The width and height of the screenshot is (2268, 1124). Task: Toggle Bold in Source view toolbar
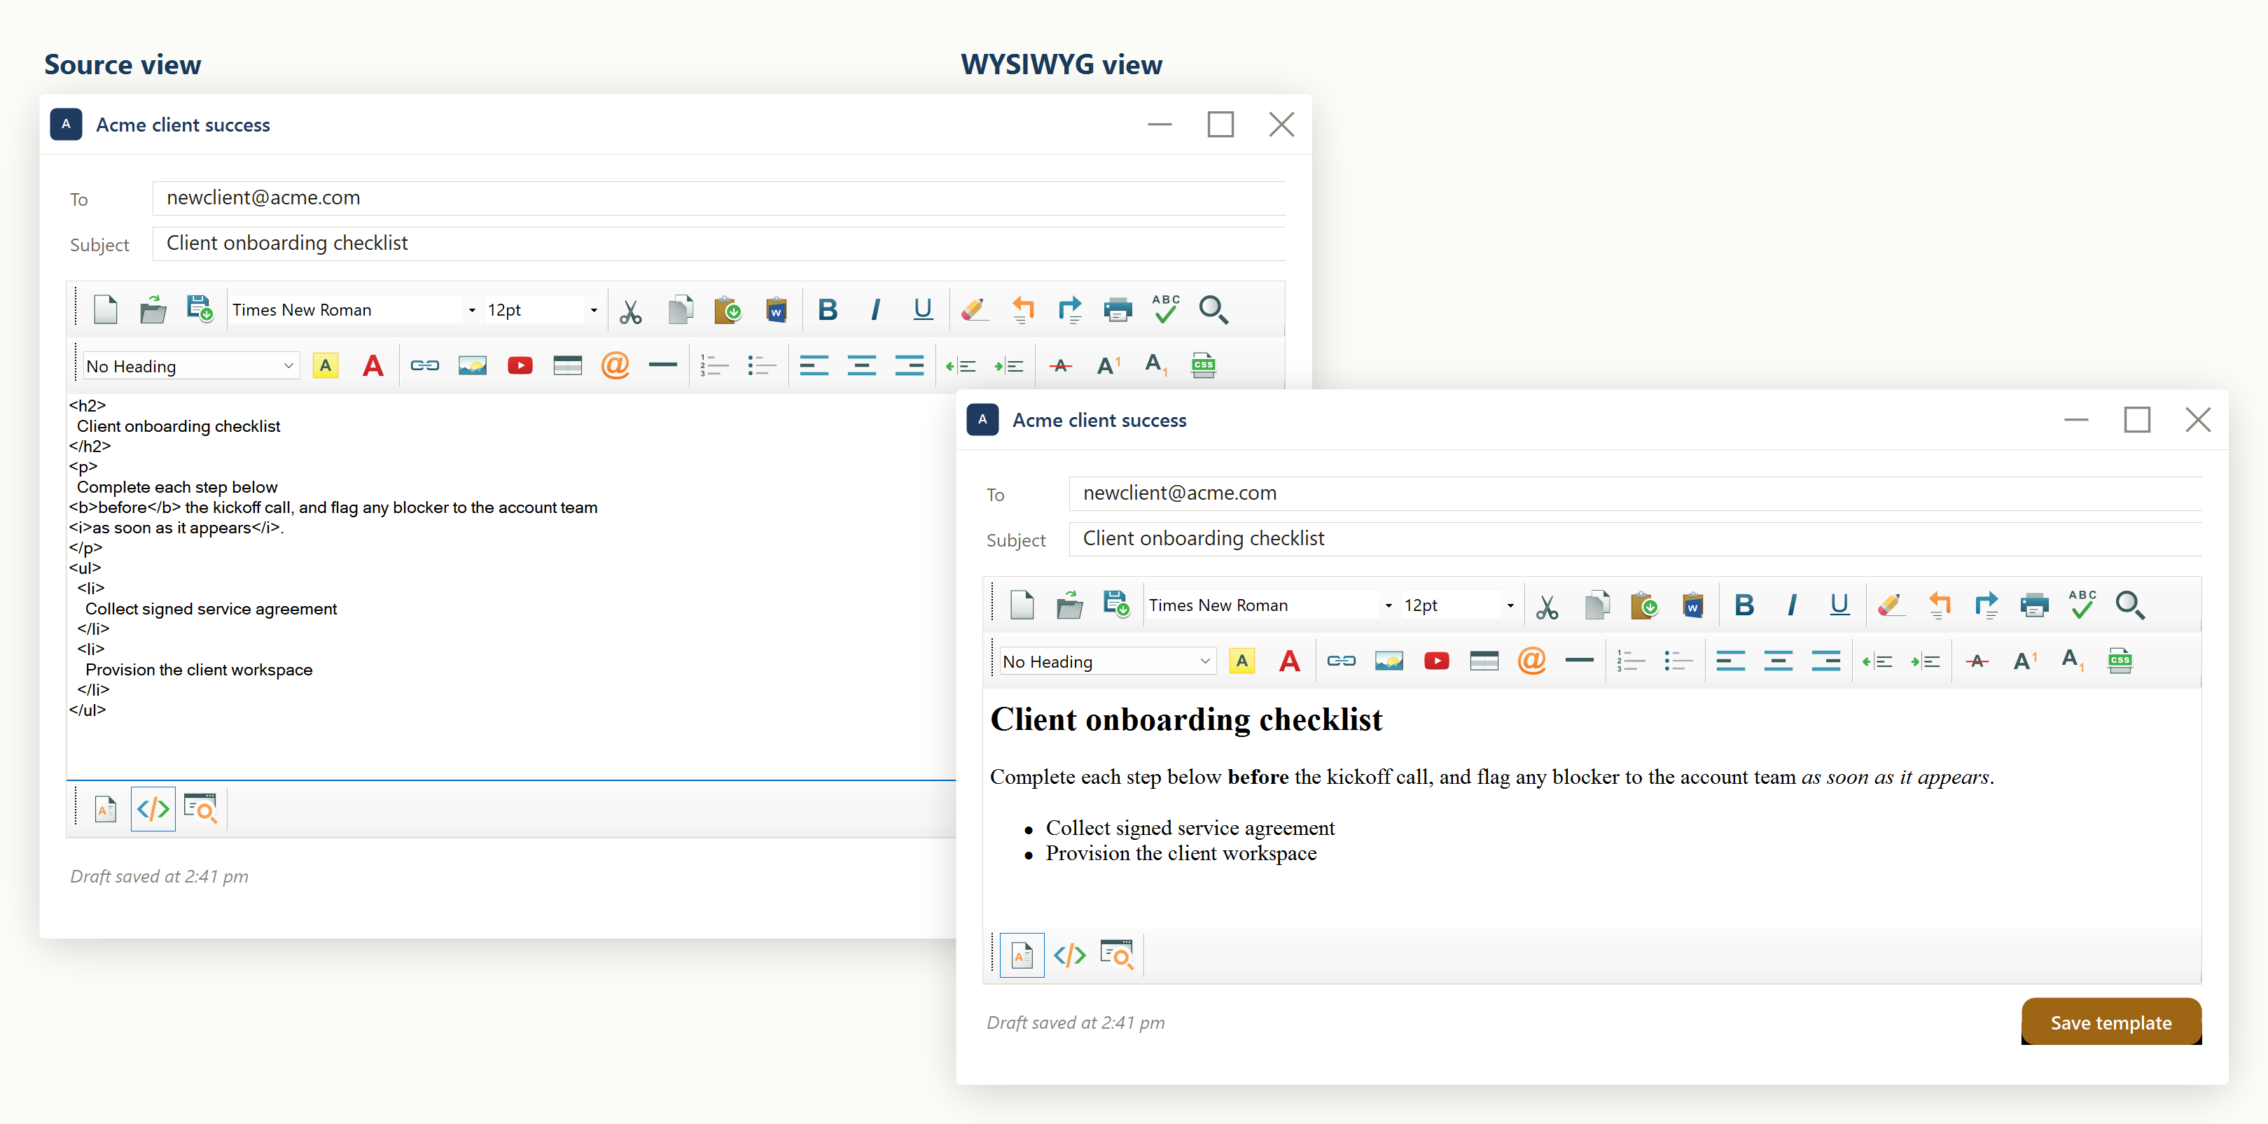click(x=828, y=310)
